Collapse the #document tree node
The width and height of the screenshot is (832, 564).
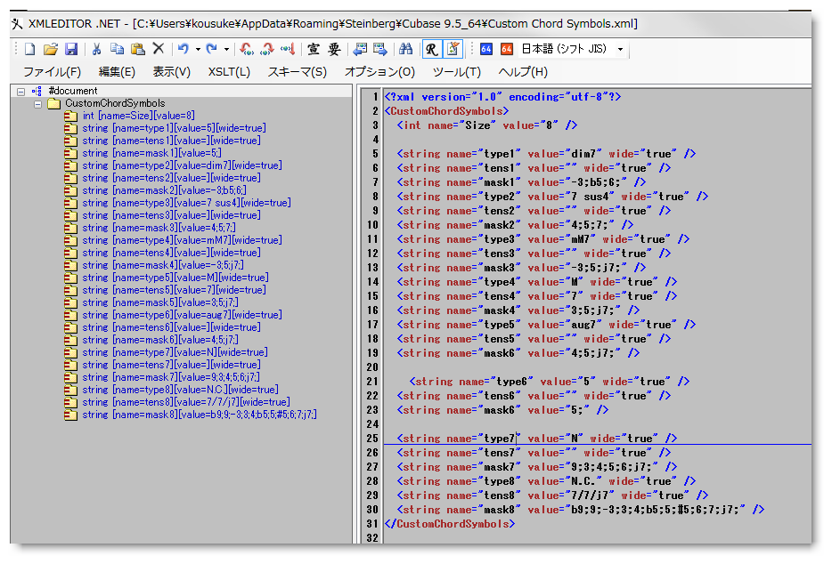[x=20, y=91]
